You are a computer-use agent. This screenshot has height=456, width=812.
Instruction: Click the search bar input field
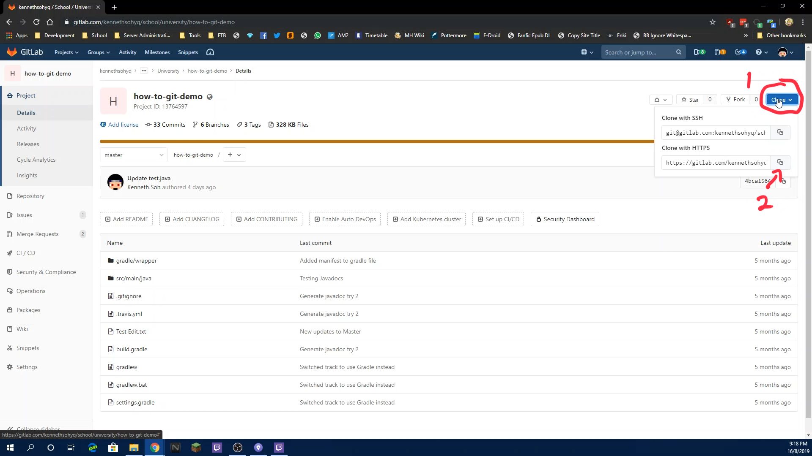pyautogui.click(x=641, y=52)
